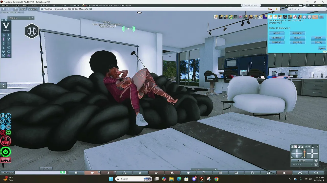Open the Comm menu
This screenshot has width=327, height=183.
click(15, 5)
